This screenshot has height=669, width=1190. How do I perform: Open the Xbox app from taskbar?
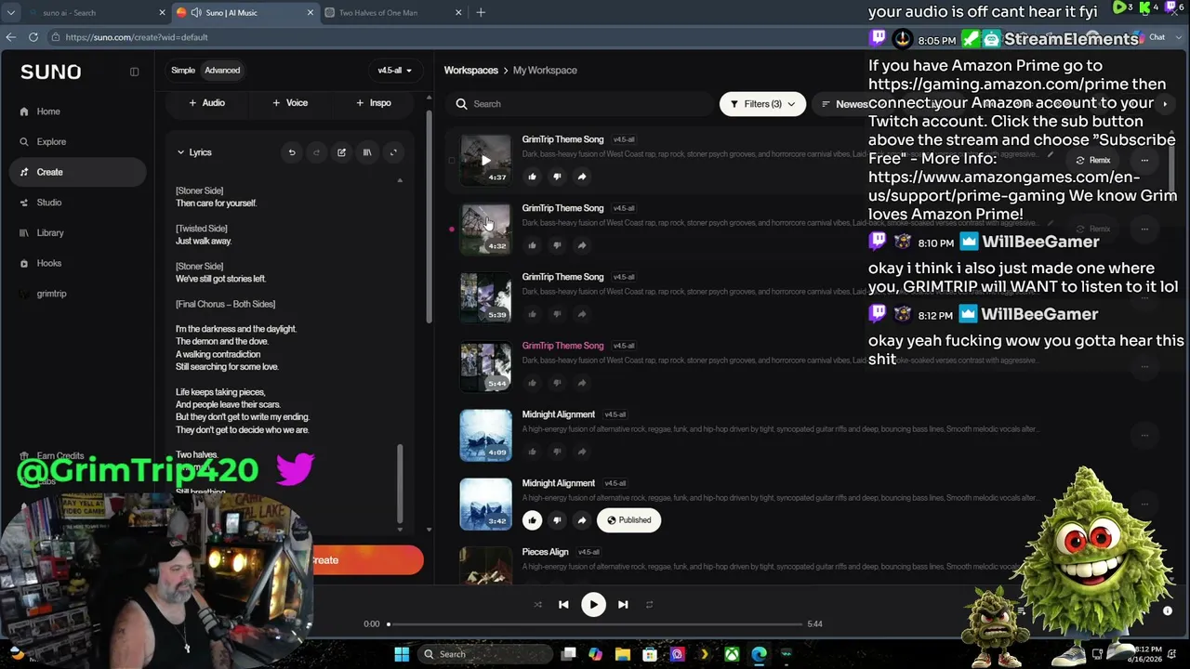(x=733, y=654)
